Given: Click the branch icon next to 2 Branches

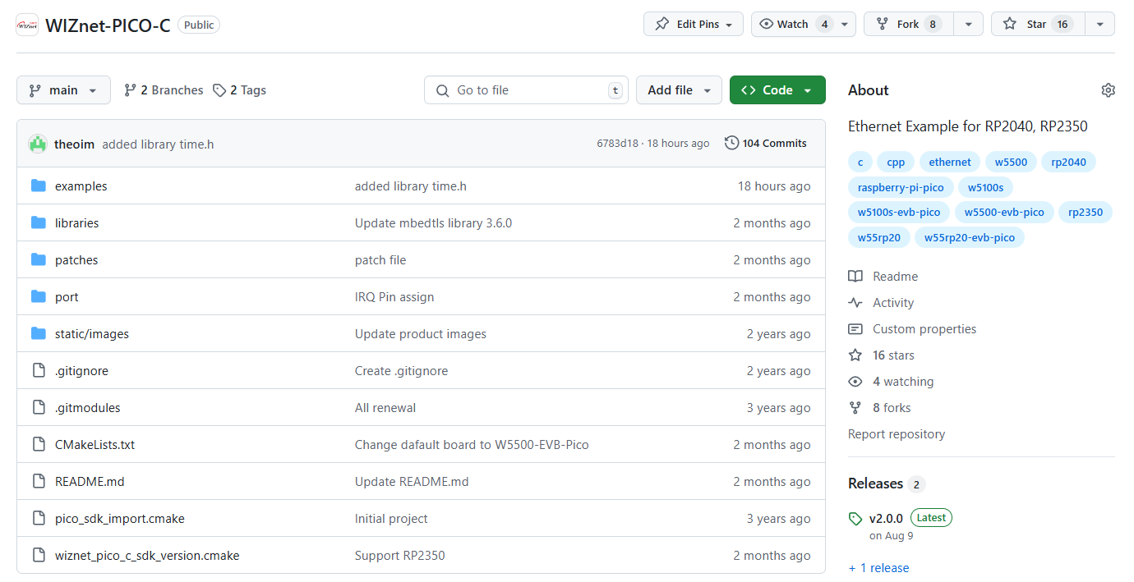Looking at the screenshot, I should tap(130, 90).
